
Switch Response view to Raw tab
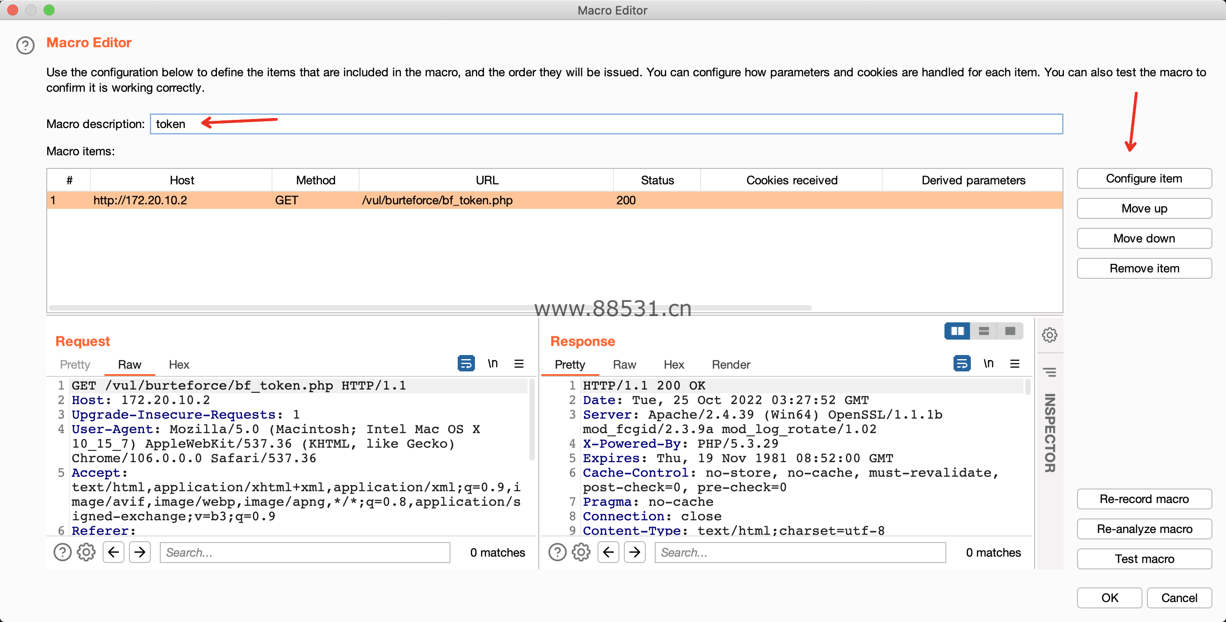click(x=624, y=365)
